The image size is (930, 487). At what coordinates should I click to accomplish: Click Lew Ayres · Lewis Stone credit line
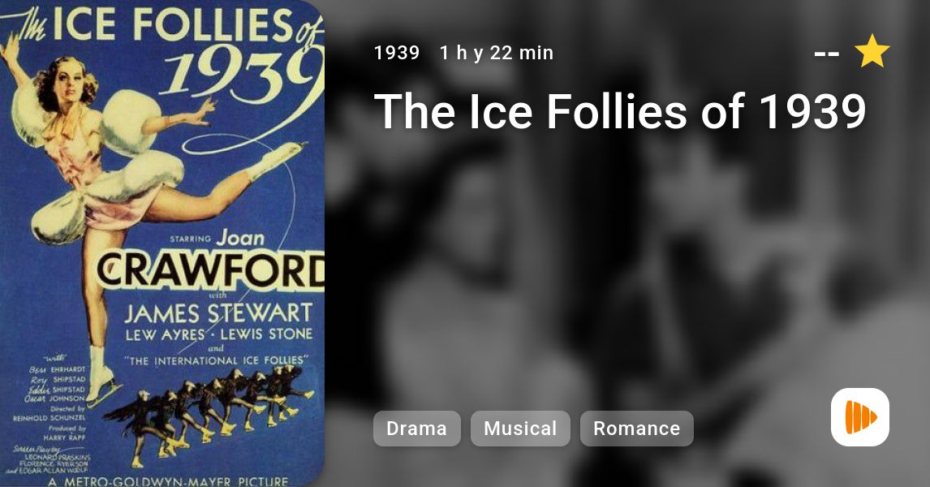tap(218, 335)
